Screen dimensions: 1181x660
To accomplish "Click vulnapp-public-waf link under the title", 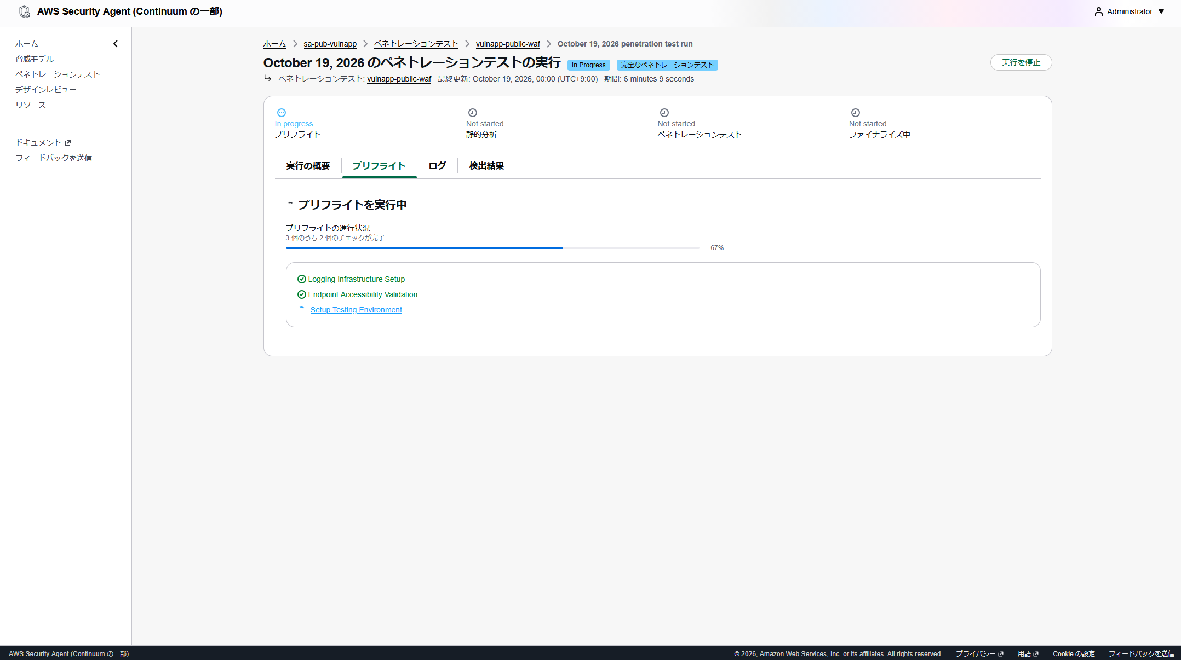I will point(399,79).
